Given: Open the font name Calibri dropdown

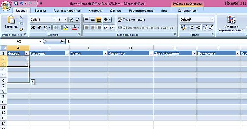Looking at the screenshot, I should 54,20.
